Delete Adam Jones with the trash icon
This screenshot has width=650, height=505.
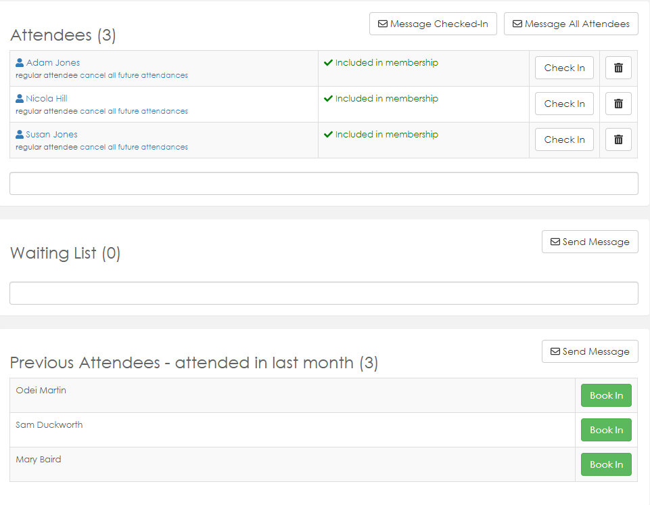click(x=618, y=68)
